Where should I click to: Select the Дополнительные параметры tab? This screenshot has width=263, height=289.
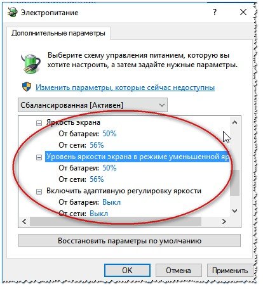[58, 33]
